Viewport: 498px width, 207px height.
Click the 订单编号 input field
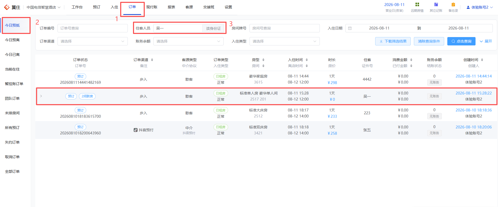pos(92,28)
